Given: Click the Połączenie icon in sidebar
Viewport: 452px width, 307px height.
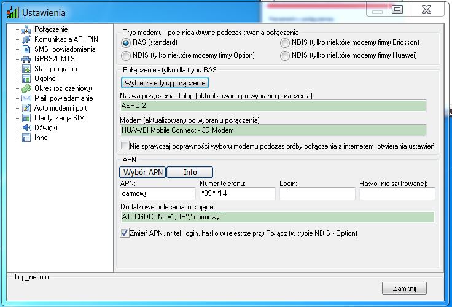Looking at the screenshot, I should (x=26, y=29).
